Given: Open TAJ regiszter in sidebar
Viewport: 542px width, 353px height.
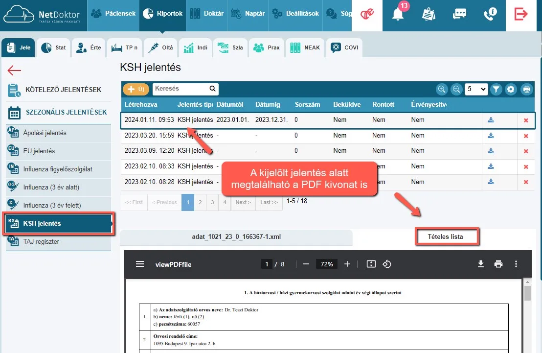Looking at the screenshot, I should tap(58, 241).
